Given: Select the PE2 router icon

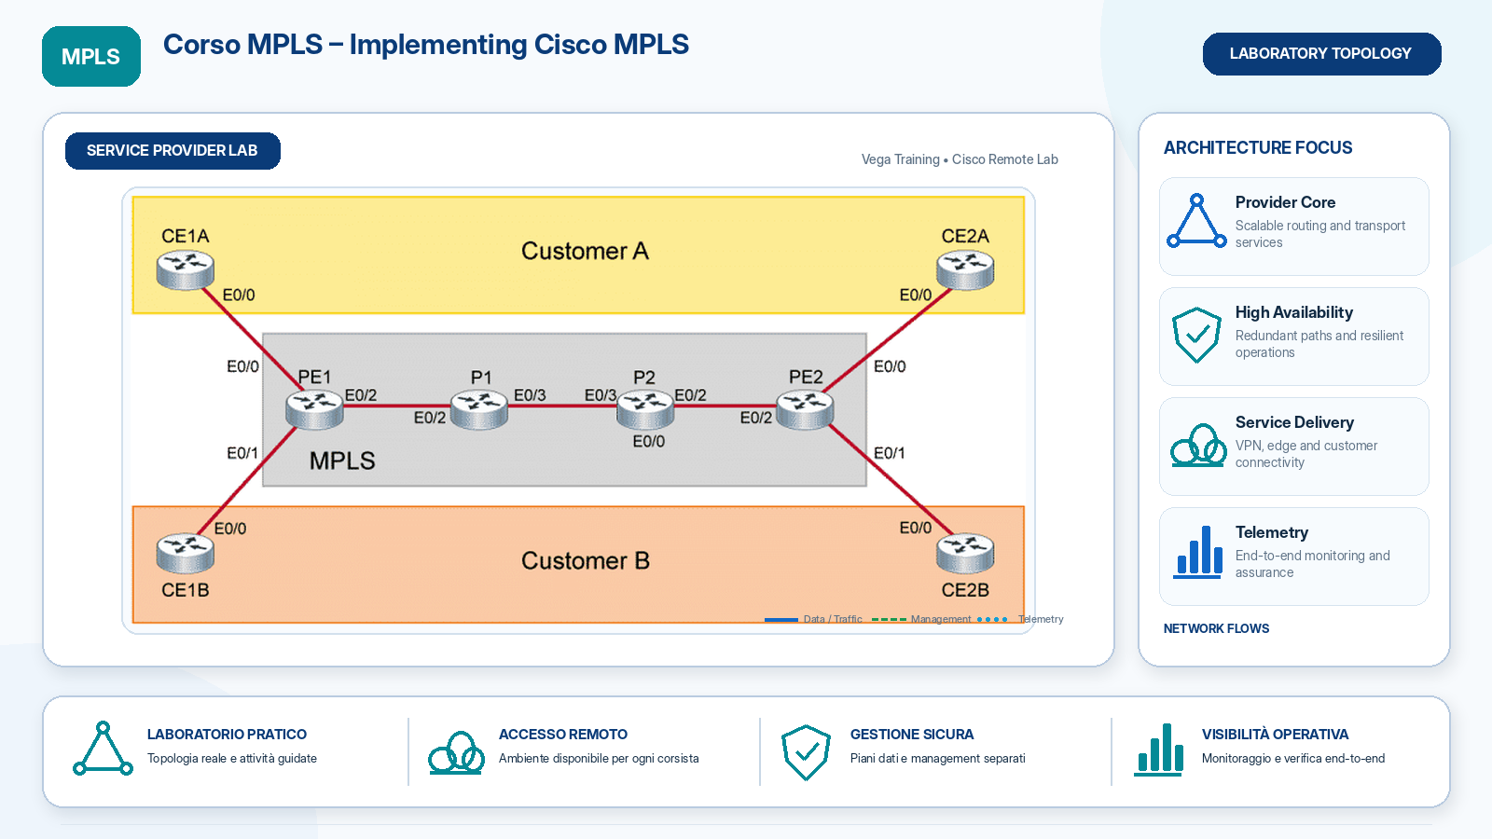Looking at the screenshot, I should point(805,410).
